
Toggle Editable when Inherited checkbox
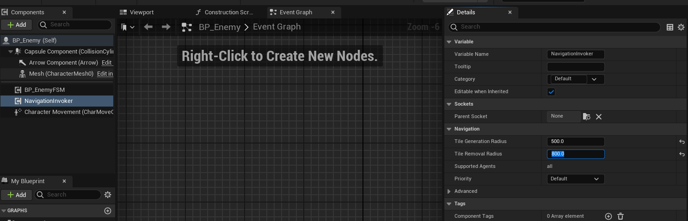551,91
